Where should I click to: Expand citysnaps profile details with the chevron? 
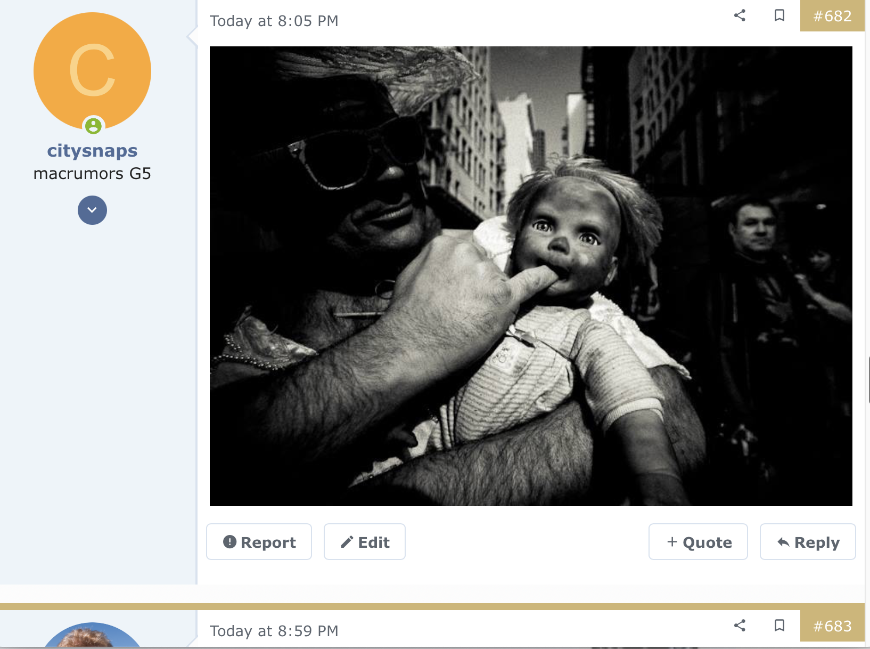pos(92,210)
